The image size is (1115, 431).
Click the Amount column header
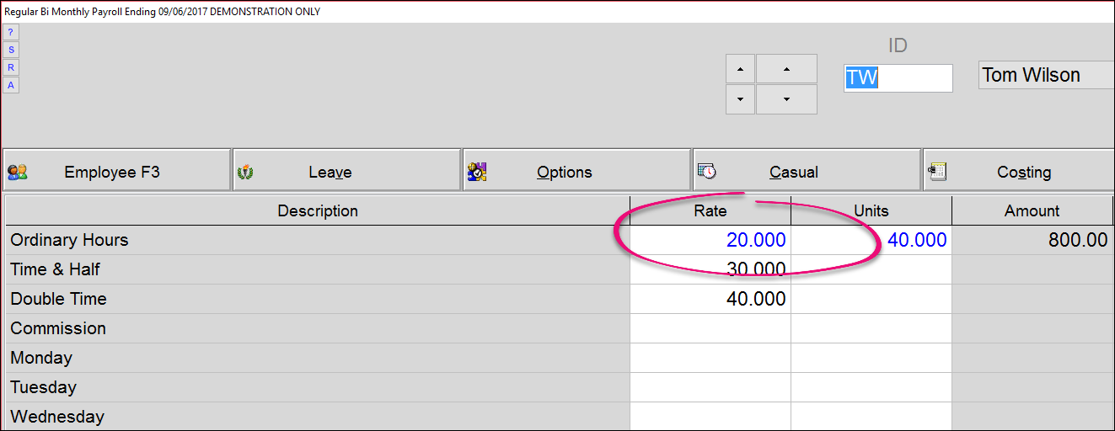[x=1032, y=210]
